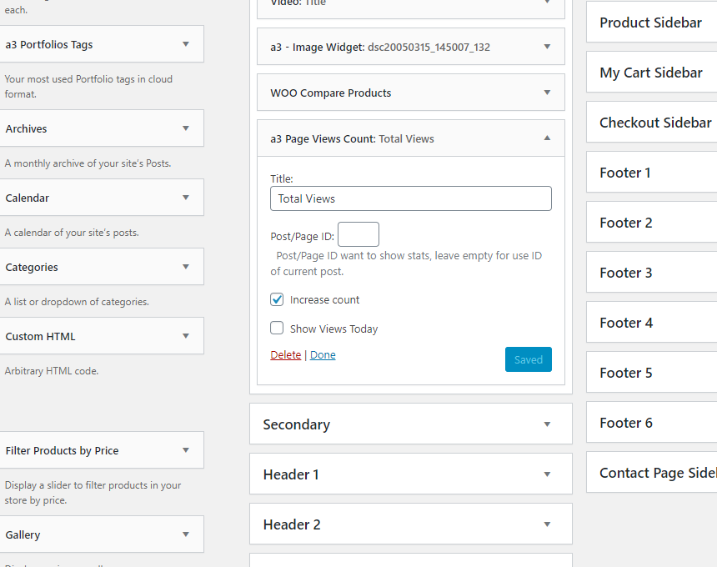Open the Footer 3 widget area
Image resolution: width=717 pixels, height=567 pixels.
[652, 273]
